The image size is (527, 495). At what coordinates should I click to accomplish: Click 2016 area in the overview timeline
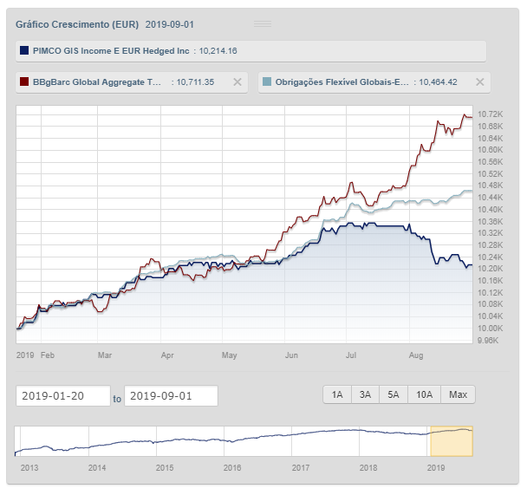(232, 440)
